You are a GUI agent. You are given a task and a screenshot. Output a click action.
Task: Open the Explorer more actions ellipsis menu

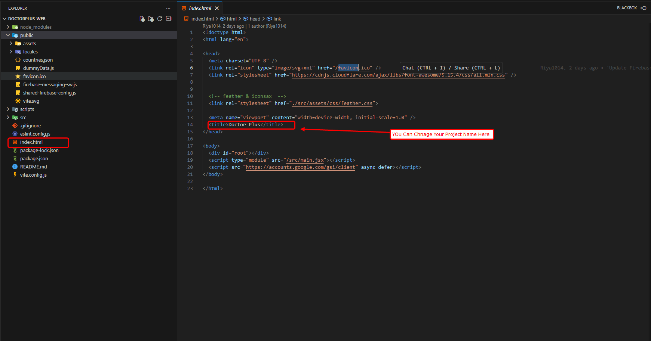168,8
